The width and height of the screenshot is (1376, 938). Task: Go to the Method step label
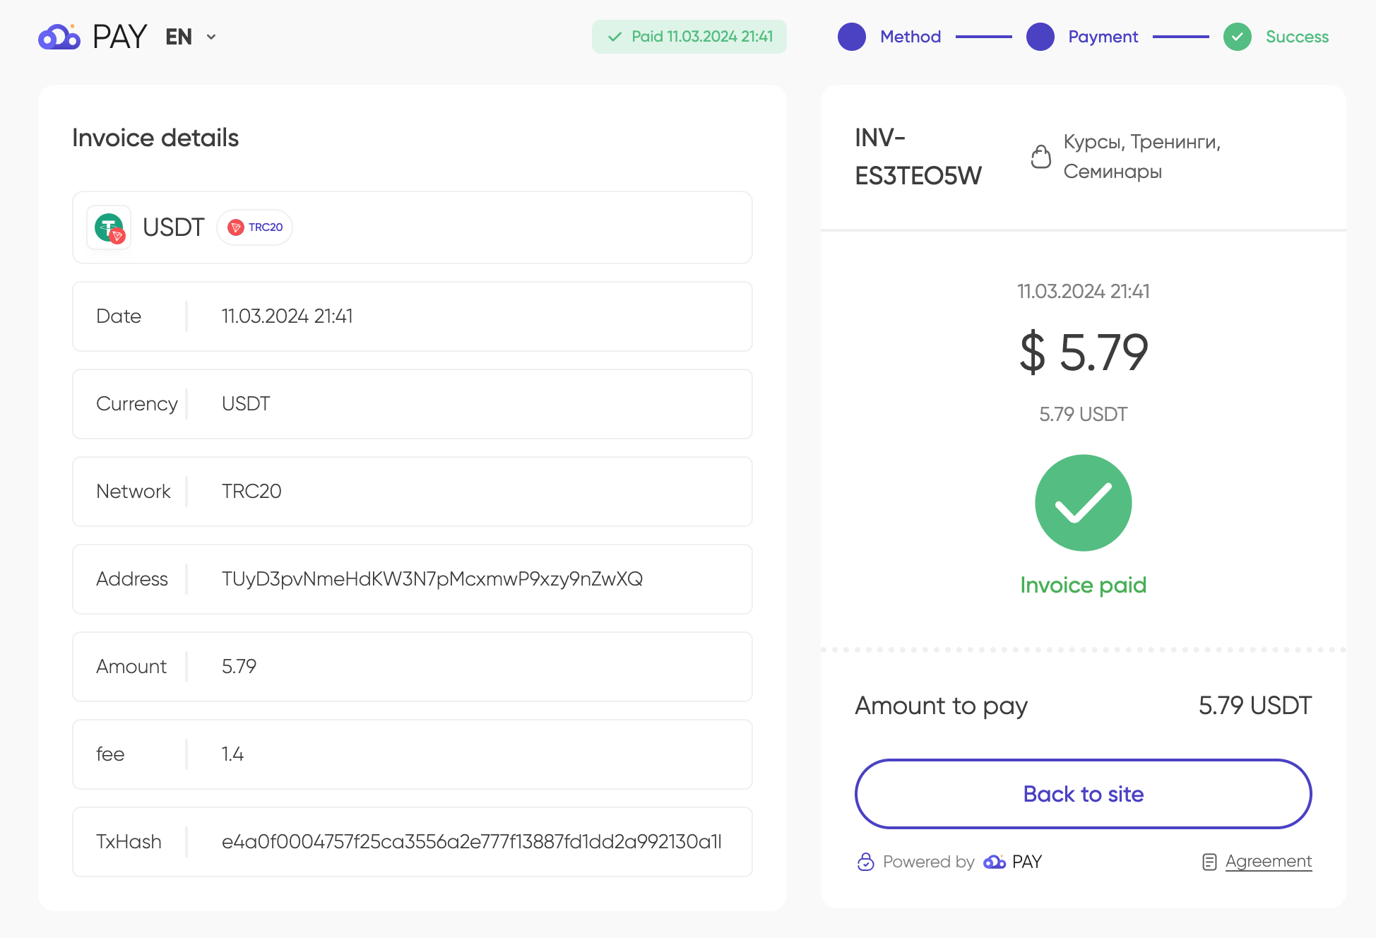pyautogui.click(x=911, y=37)
